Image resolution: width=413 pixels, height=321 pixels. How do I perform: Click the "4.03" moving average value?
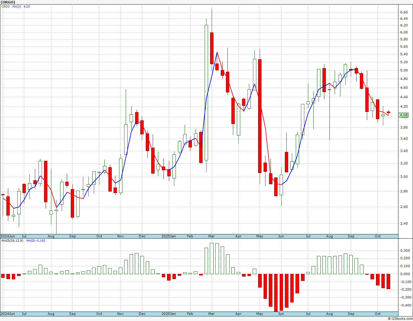click(27, 6)
